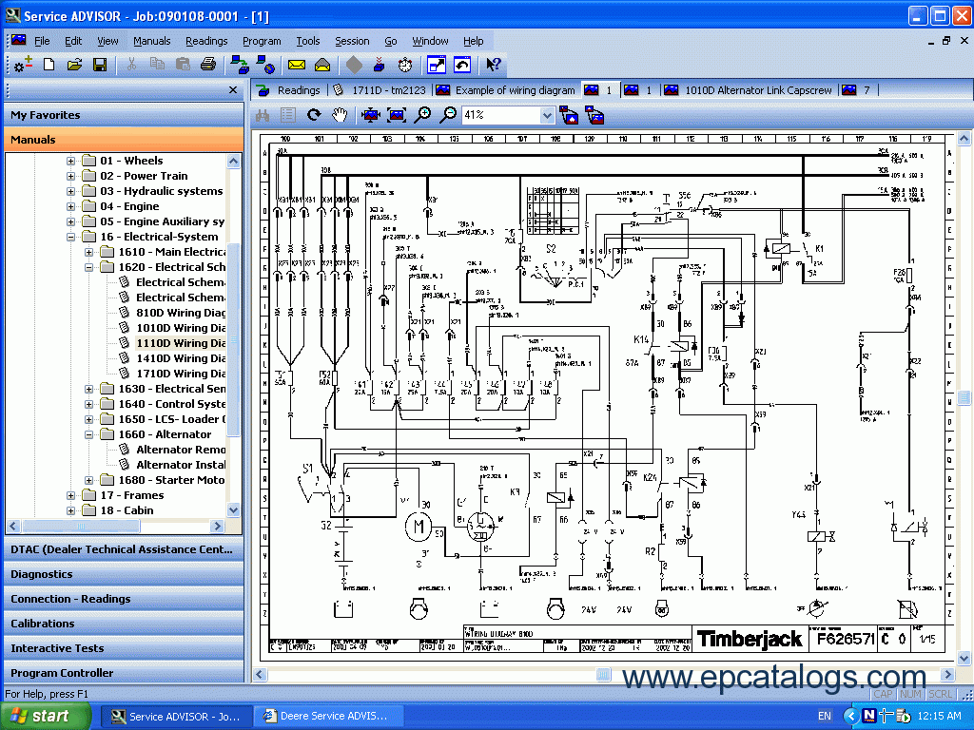
Task: Switch to 1010D Alternator Link Capscrew tab
Action: pos(748,90)
